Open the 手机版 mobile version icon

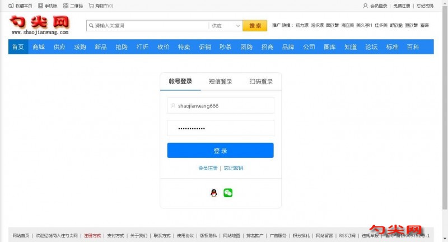click(40, 6)
